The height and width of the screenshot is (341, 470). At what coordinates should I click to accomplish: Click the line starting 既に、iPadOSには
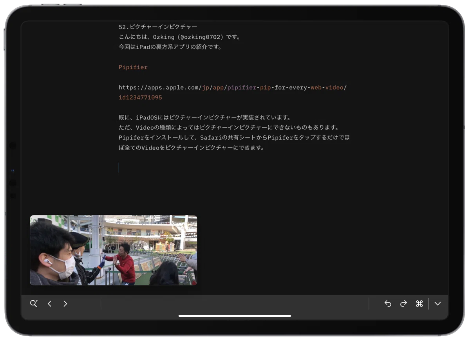pyautogui.click(x=205, y=117)
